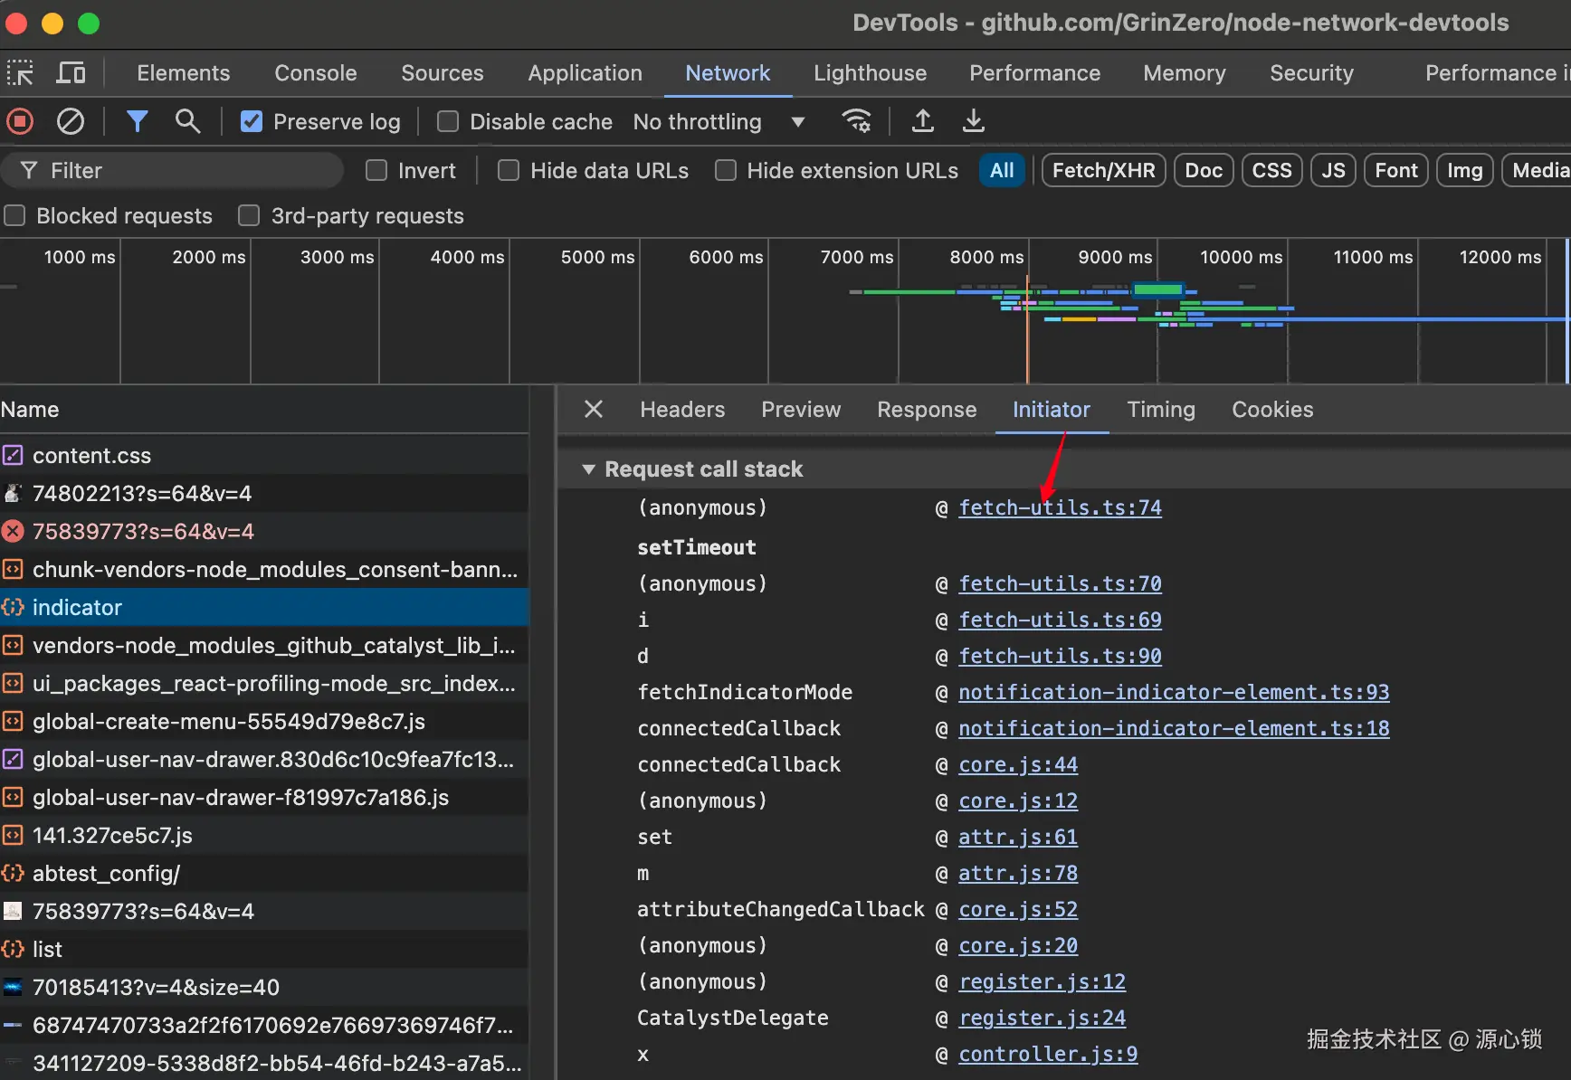Close the request details pane with X
Screen dimensions: 1571x1080
[594, 410]
